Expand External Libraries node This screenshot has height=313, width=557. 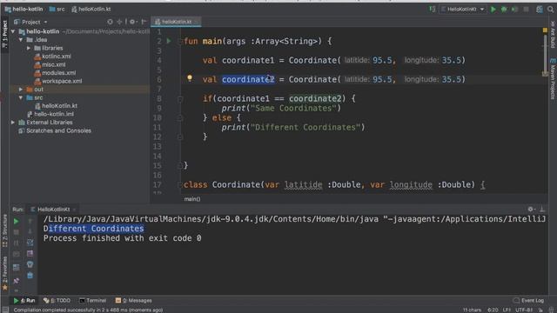(13, 123)
